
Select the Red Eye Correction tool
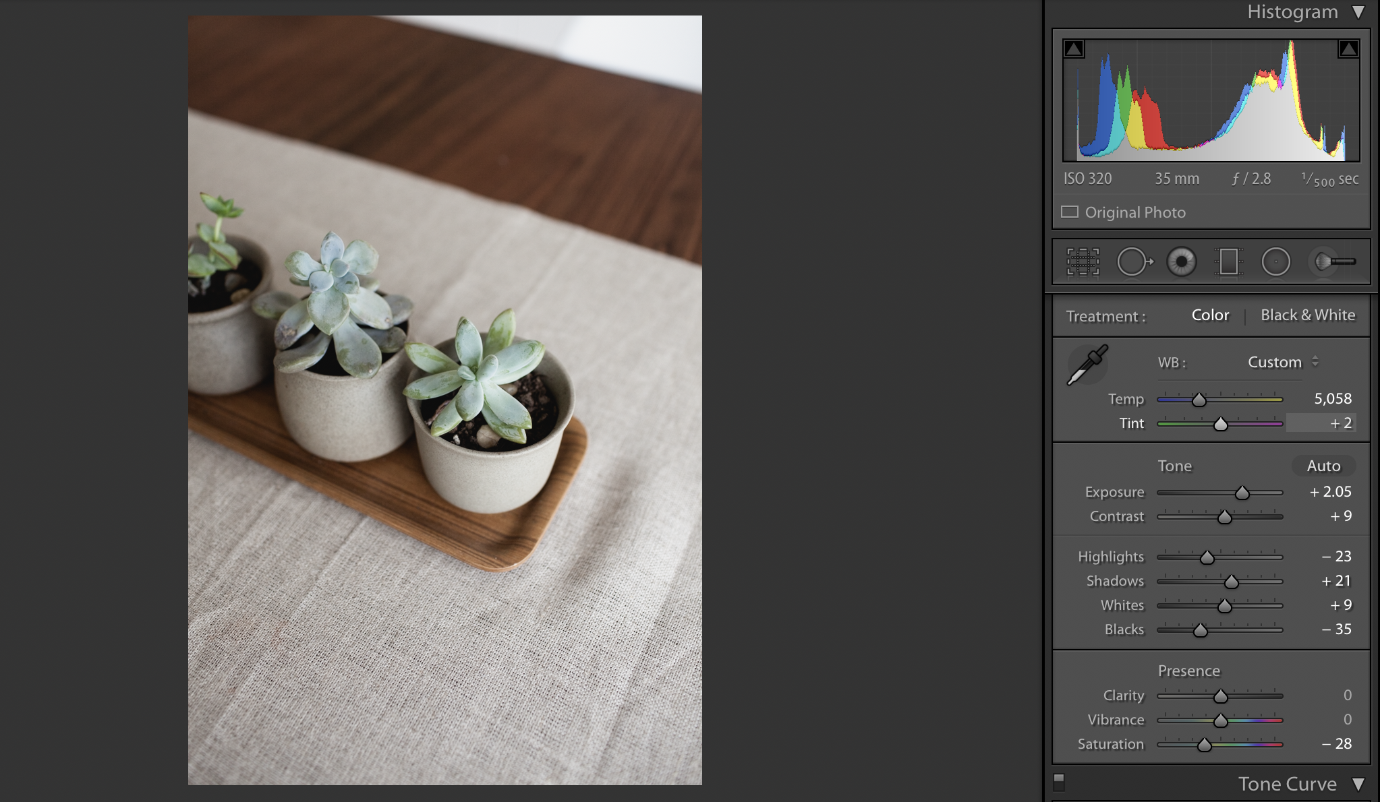1181,262
